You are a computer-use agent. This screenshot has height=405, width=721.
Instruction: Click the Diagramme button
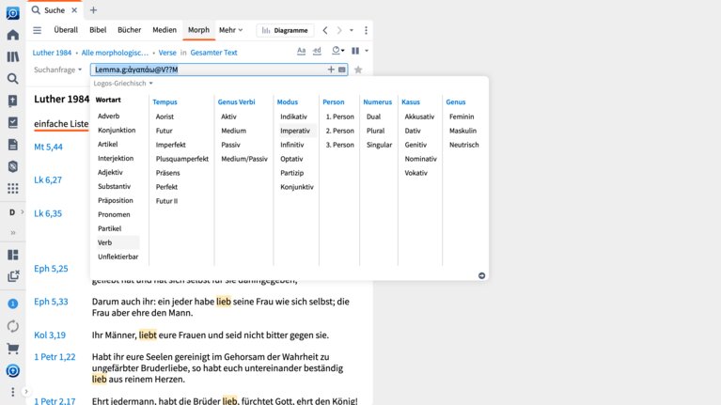point(285,30)
